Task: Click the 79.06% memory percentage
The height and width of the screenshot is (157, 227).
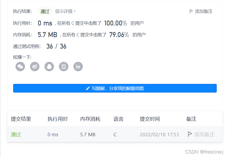Action: 119,35
